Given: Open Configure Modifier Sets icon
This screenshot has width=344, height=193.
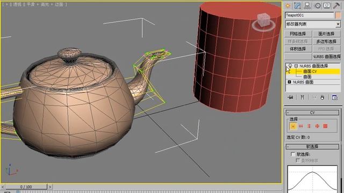Looking at the screenshot, I should (335, 98).
